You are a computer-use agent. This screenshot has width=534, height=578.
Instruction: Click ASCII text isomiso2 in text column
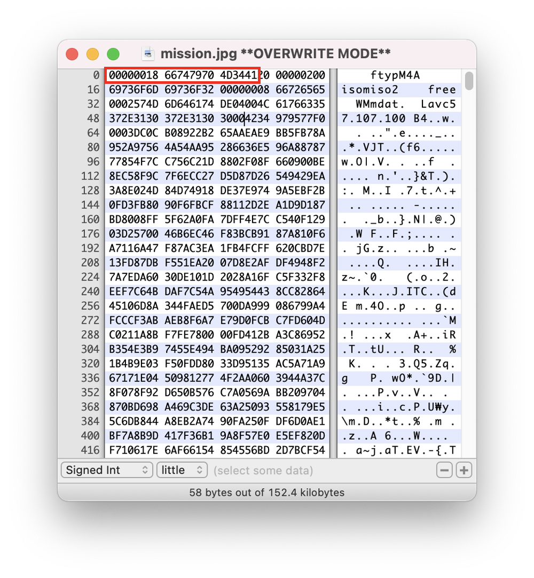[x=370, y=90]
